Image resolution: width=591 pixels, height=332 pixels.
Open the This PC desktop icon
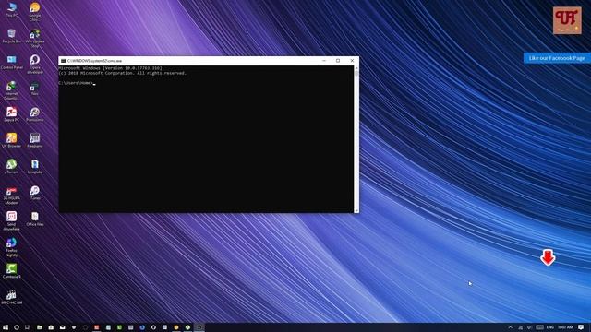pyautogui.click(x=12, y=9)
